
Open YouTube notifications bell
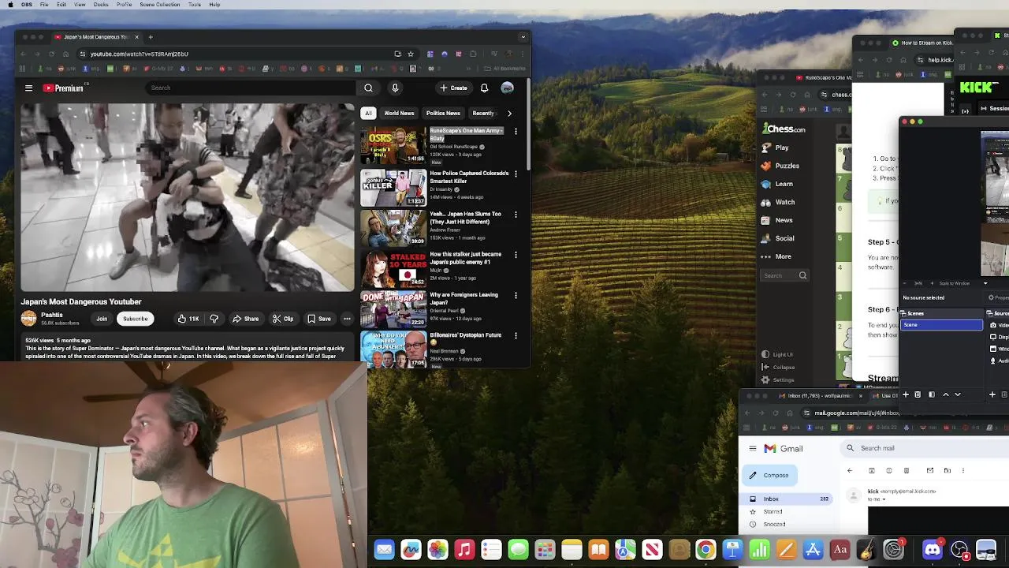[x=484, y=88]
